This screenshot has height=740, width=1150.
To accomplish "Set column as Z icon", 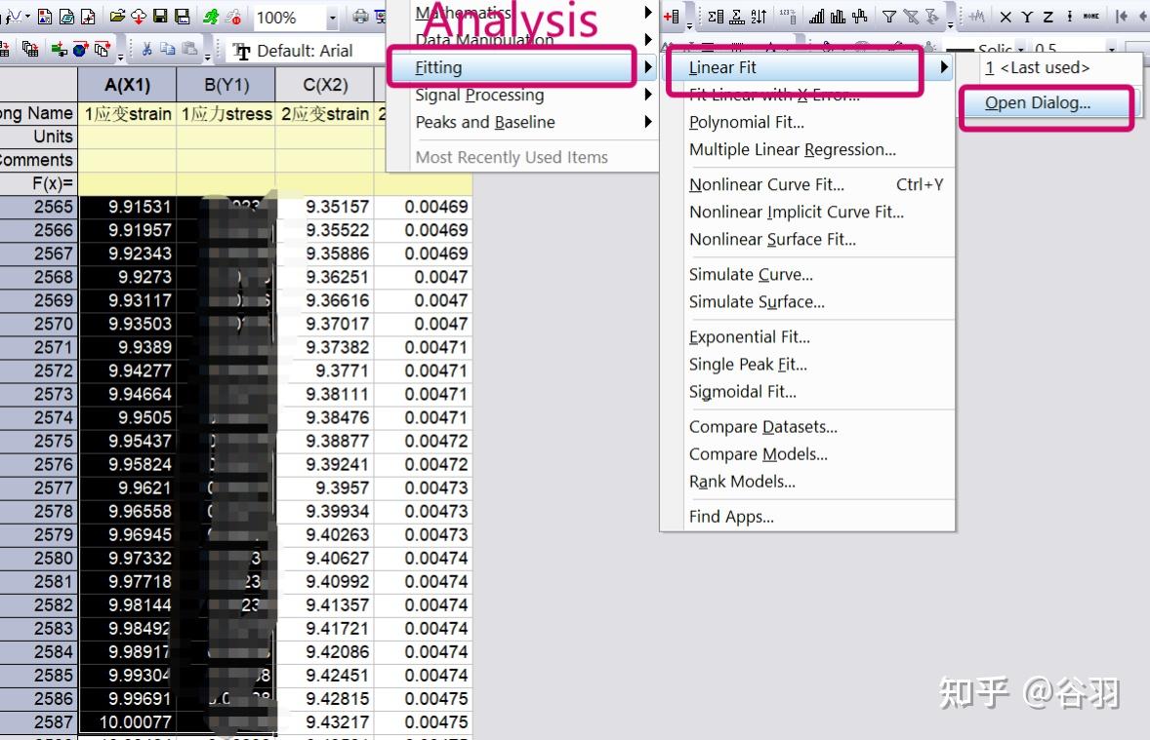I will coord(1048,17).
